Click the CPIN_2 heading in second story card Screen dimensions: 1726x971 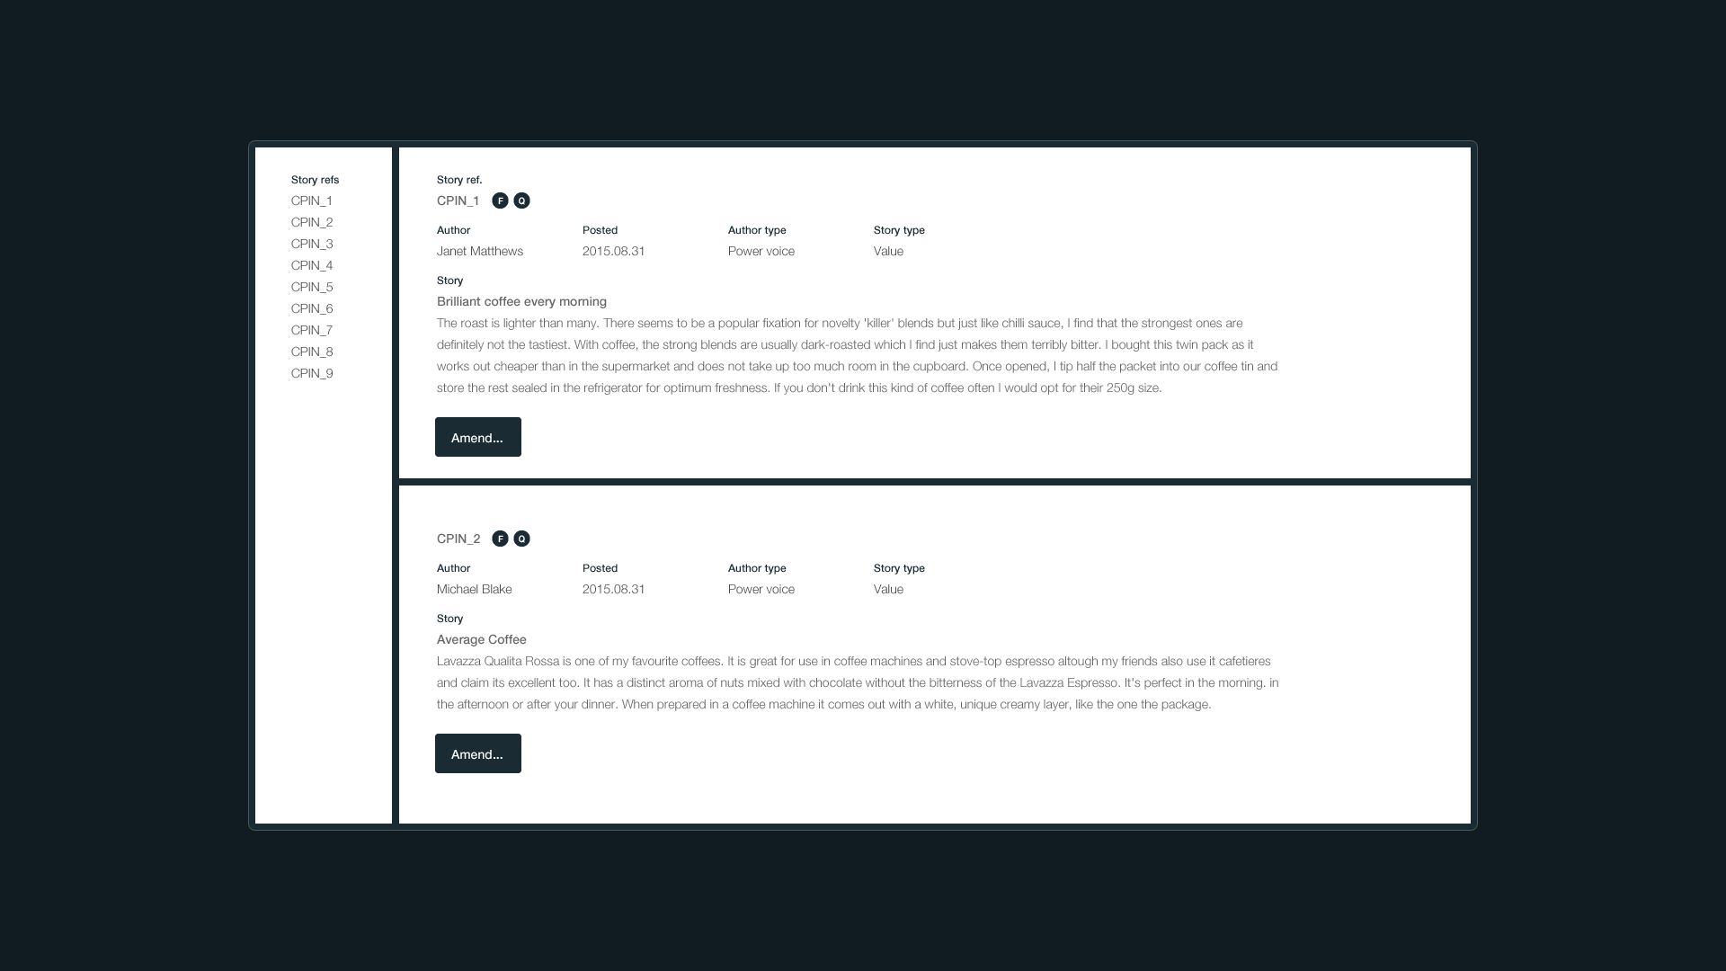(458, 539)
